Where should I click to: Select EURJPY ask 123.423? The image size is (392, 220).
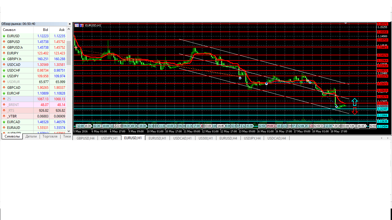click(59, 53)
